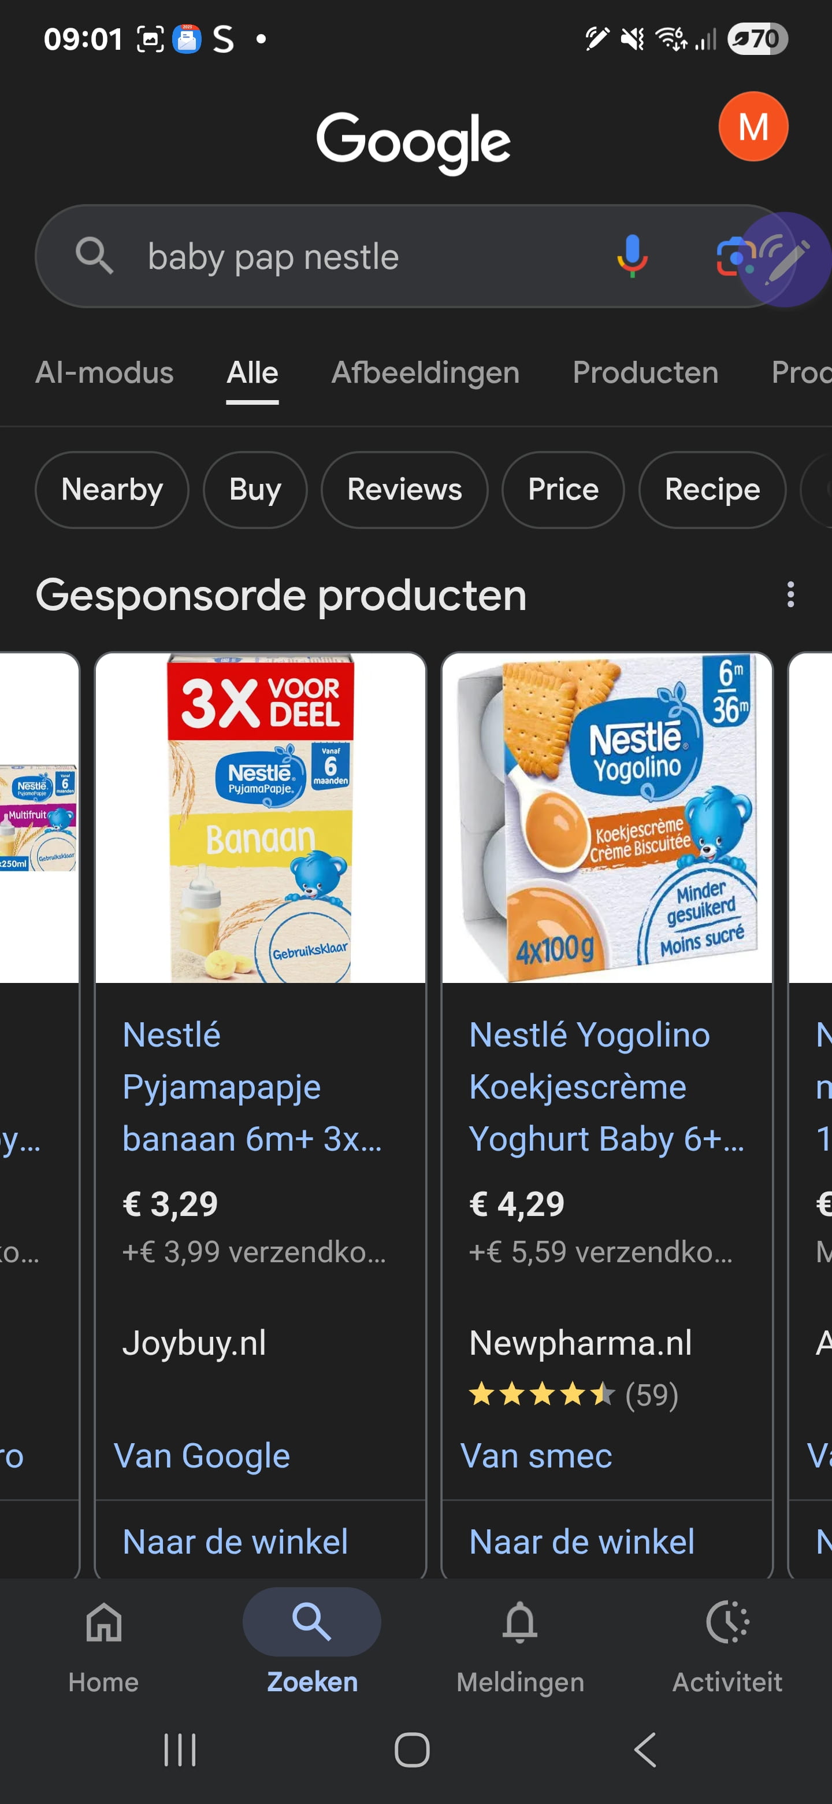Screen dimensions: 832x1804
Task: Open Google Lens camera search
Action: (731, 256)
